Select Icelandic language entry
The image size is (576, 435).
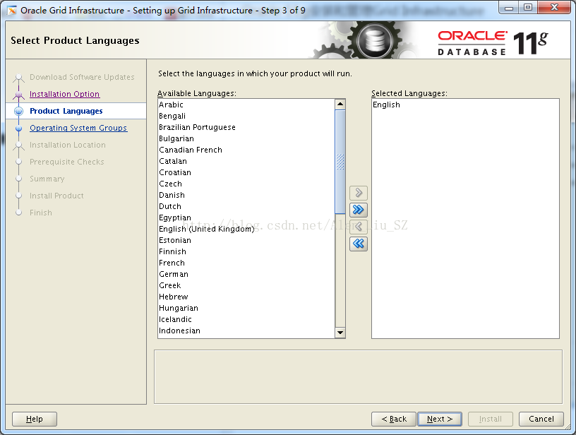[x=246, y=319]
